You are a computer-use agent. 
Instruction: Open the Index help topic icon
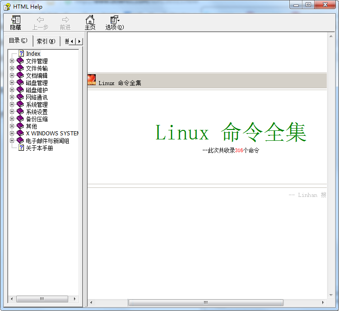[x=21, y=54]
